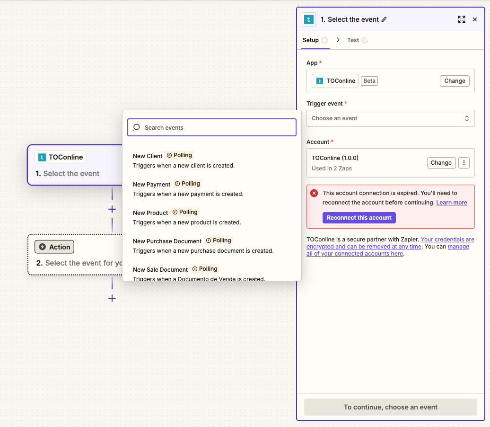Open the Learn more link
This screenshot has height=427, width=490.
452,203
